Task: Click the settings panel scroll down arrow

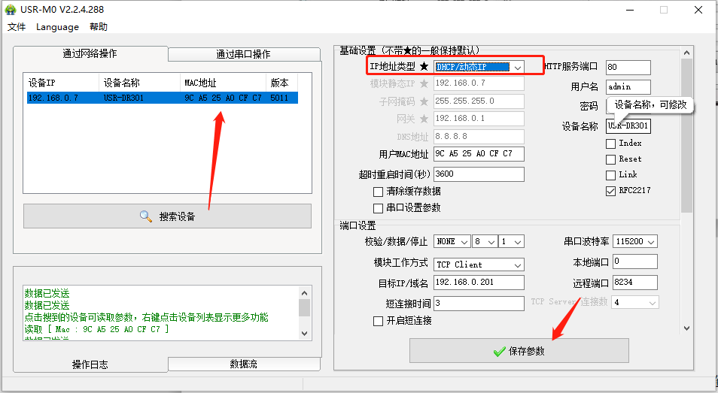Action: click(x=686, y=328)
